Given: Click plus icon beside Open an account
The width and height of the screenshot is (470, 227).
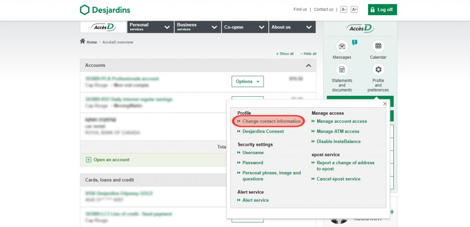Looking at the screenshot, I should pos(89,160).
